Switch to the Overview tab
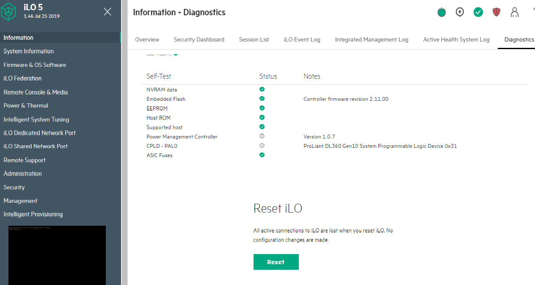Image resolution: width=535 pixels, height=285 pixels. pyautogui.click(x=147, y=39)
